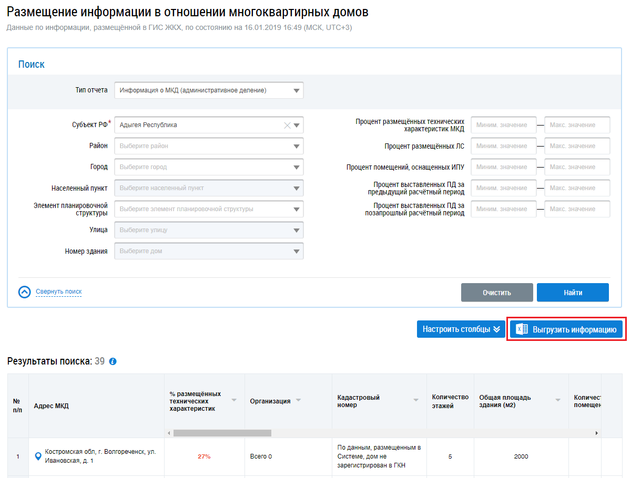Open the Номер здания dropdown
This screenshot has height=478, width=631.
coord(209,251)
